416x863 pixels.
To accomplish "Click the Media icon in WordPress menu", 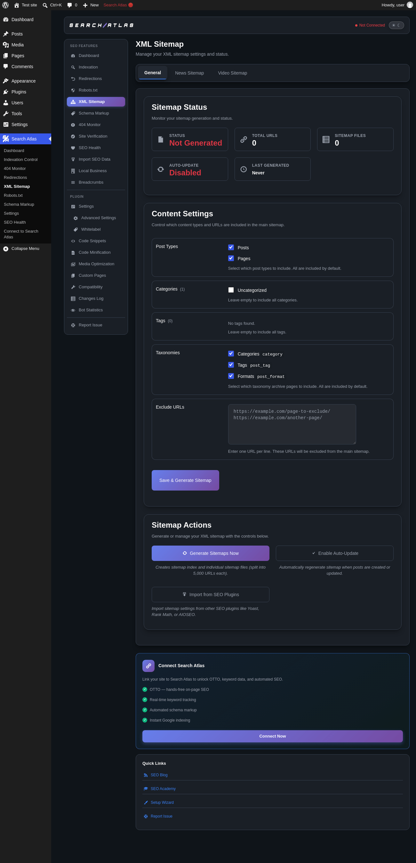I will pos(6,45).
